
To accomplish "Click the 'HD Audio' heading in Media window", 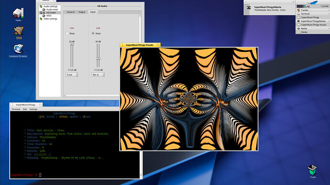I will [102, 6].
